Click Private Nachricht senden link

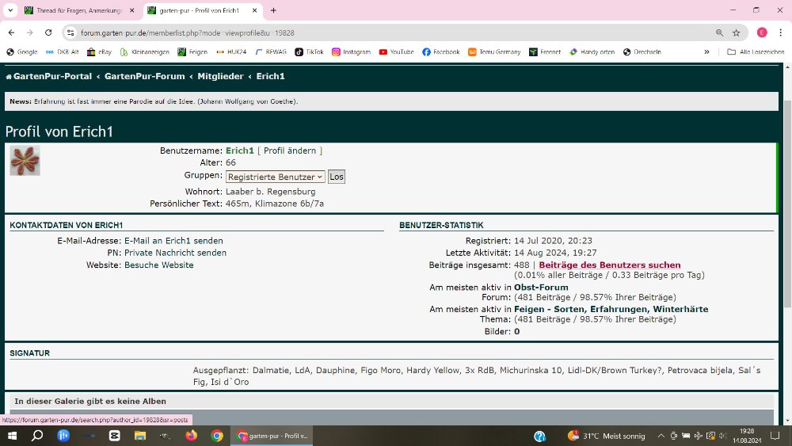[x=175, y=253]
